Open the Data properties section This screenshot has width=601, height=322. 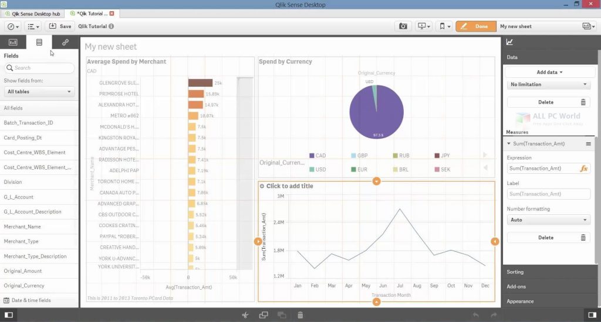tap(549, 57)
